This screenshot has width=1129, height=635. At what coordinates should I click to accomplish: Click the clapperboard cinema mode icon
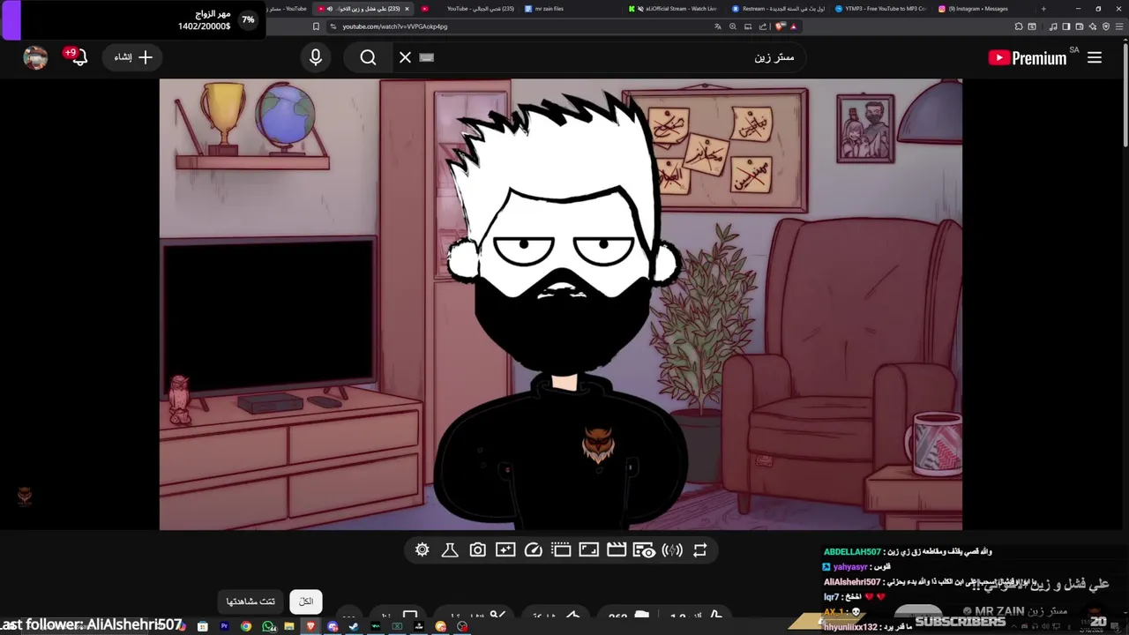pyautogui.click(x=617, y=549)
